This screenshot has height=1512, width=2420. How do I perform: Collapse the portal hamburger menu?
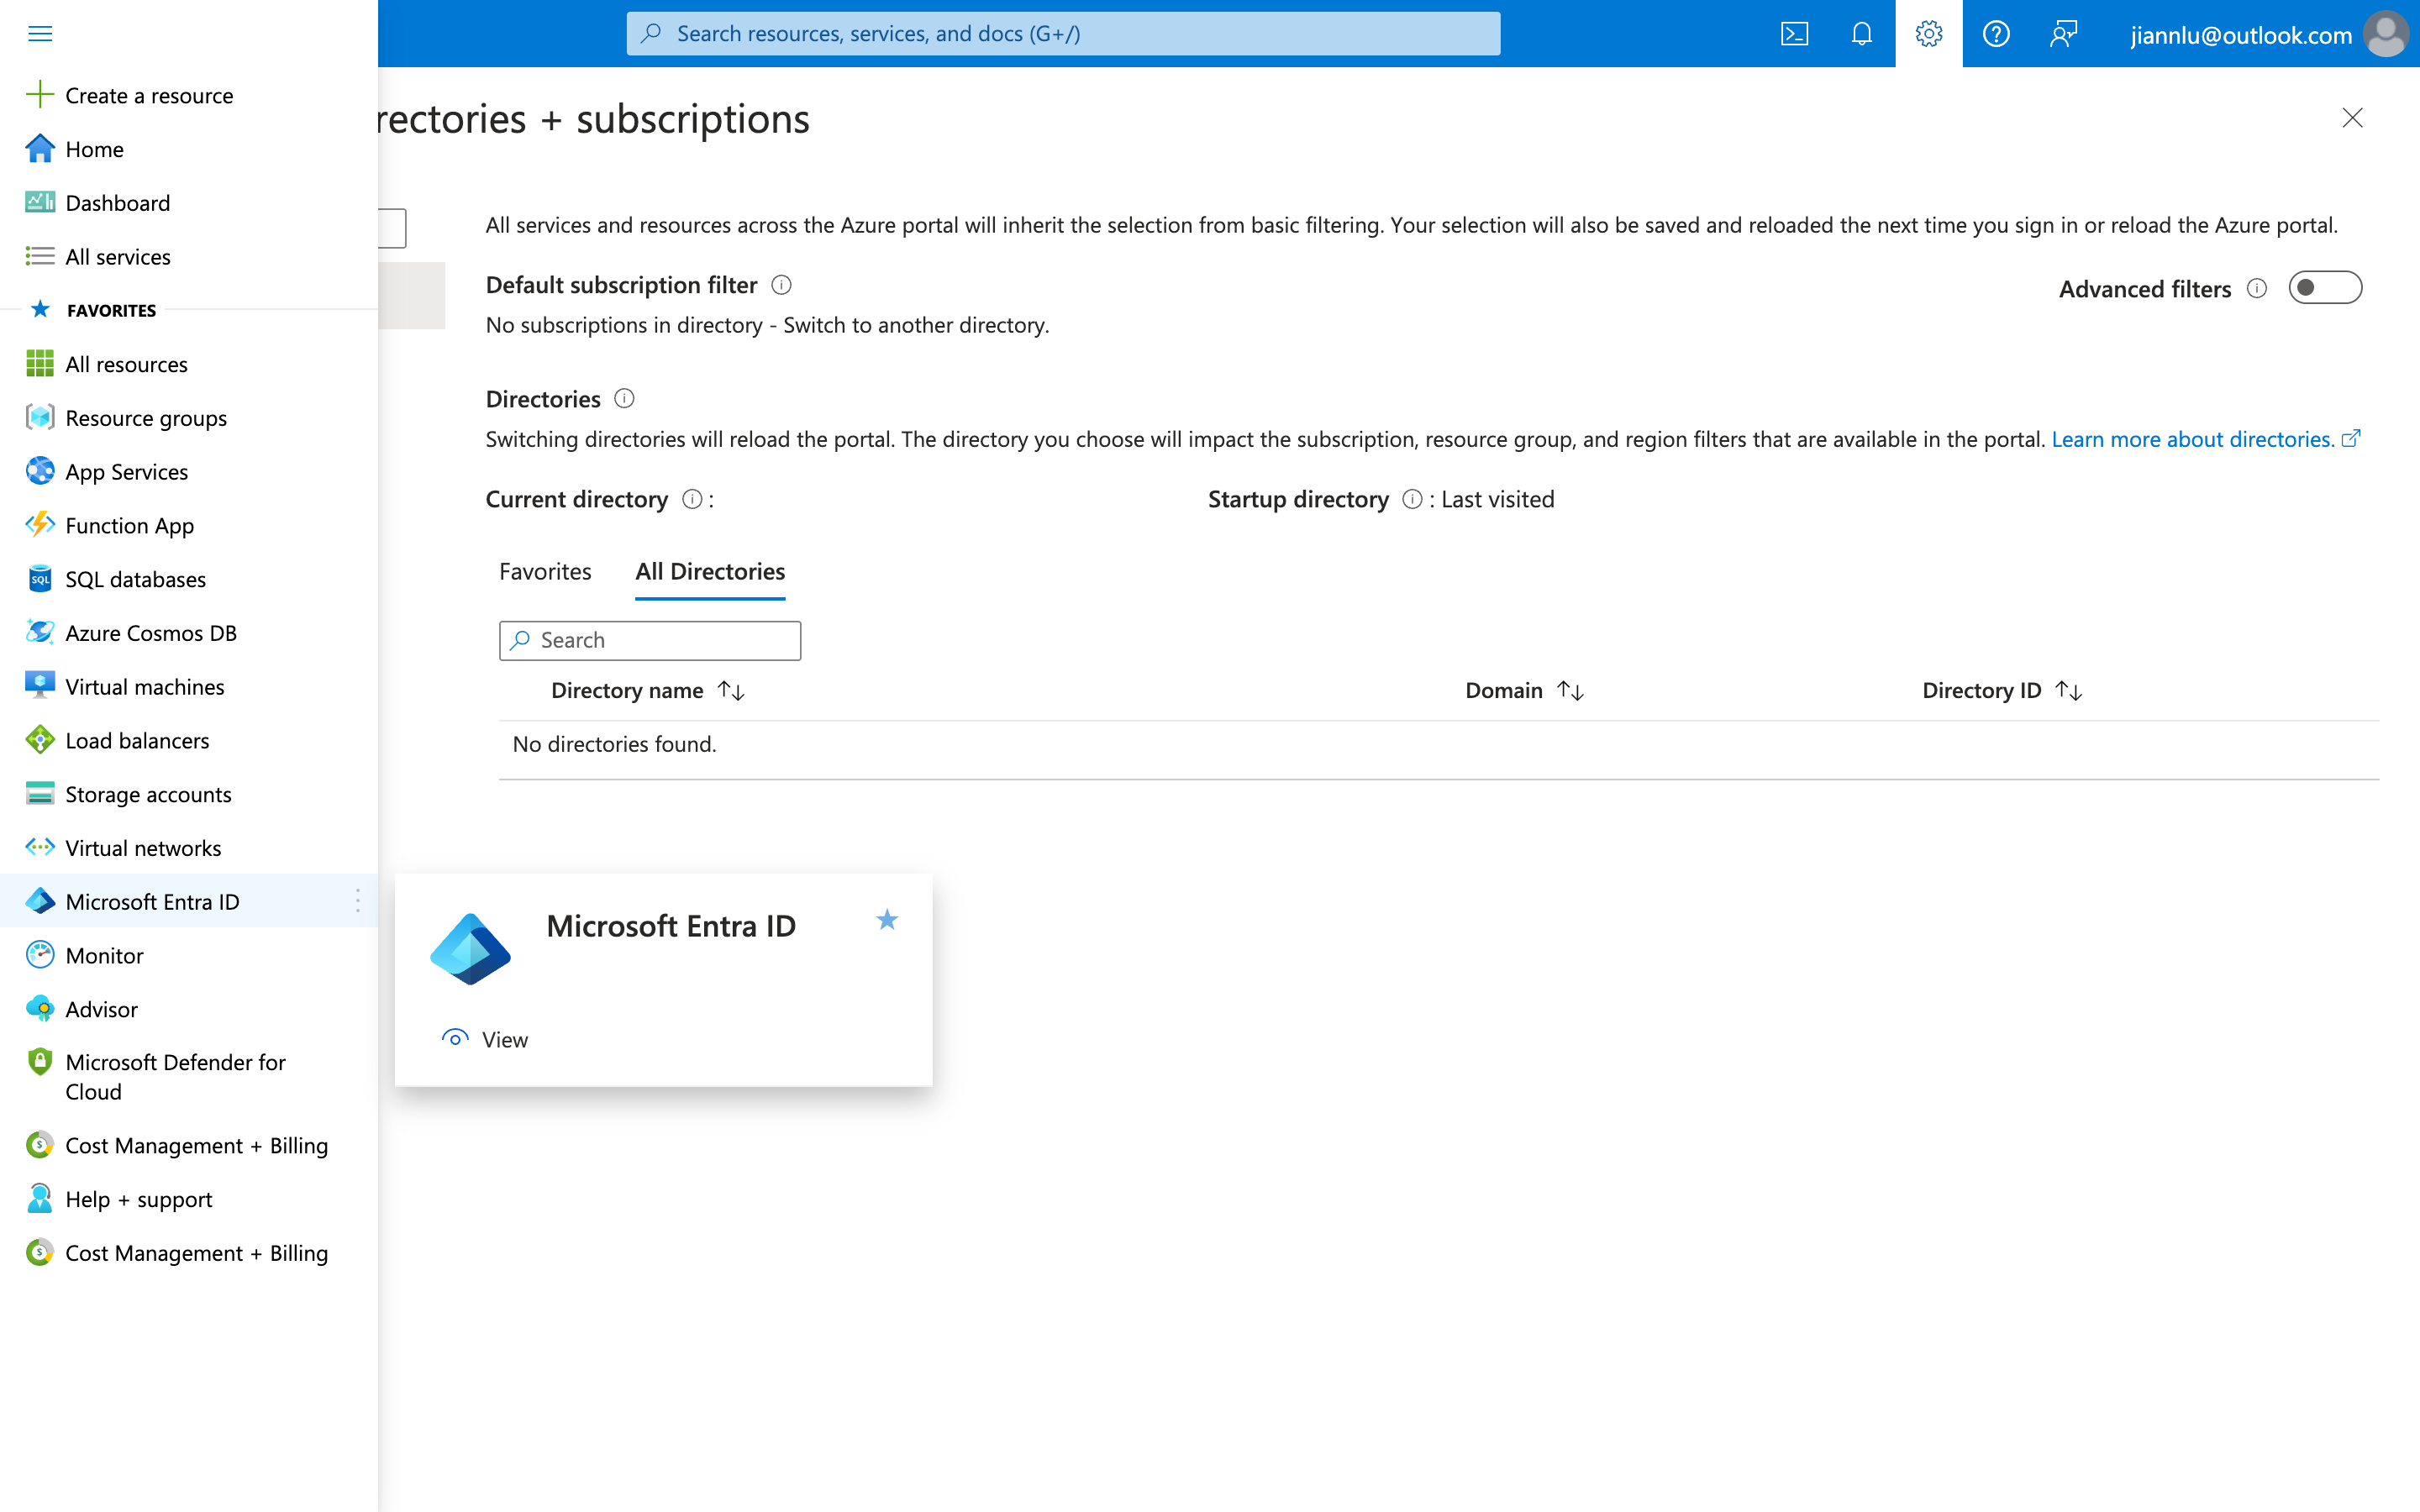(x=40, y=34)
